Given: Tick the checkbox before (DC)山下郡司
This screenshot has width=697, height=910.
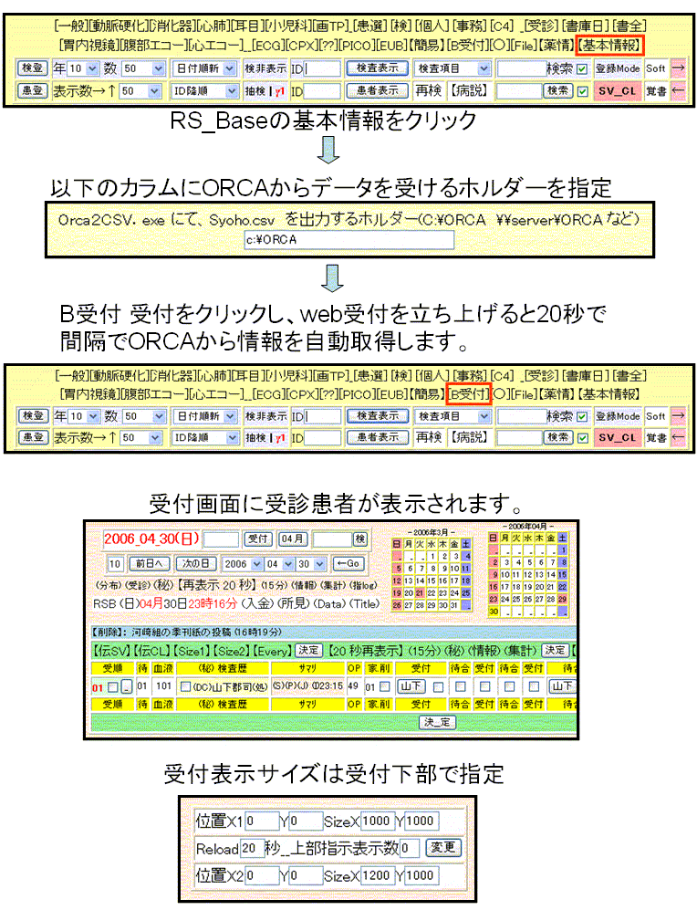Looking at the screenshot, I should (x=185, y=686).
